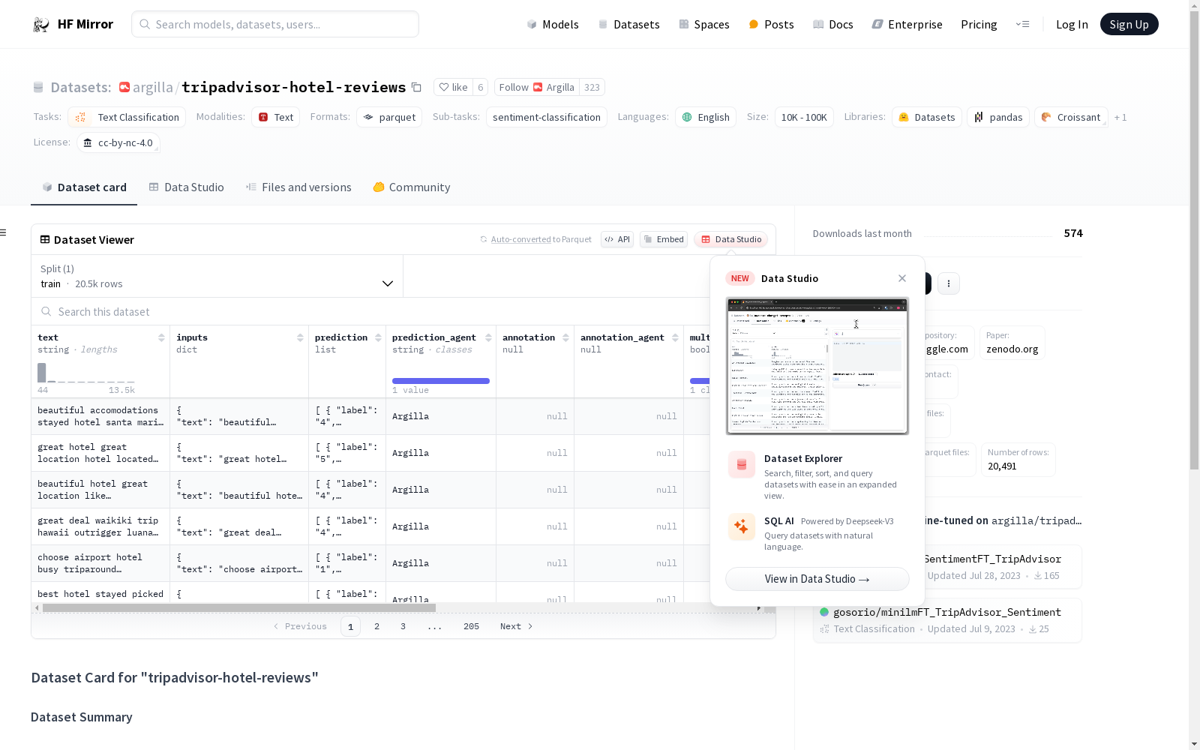Select the pandas library tag
This screenshot has height=750, width=1200.
(998, 118)
